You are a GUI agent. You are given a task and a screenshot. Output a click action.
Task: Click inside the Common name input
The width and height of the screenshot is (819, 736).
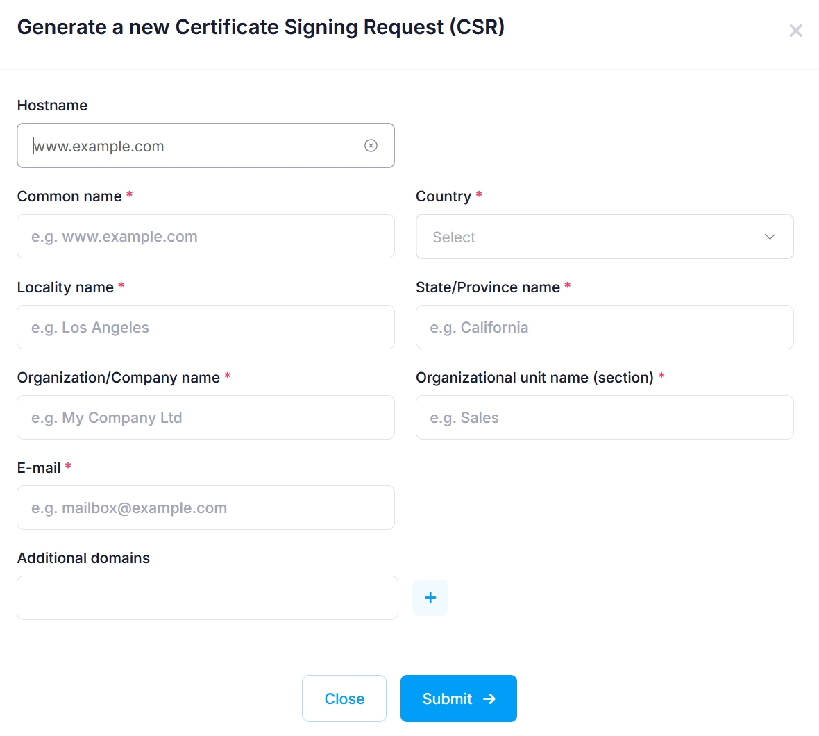[x=205, y=236]
